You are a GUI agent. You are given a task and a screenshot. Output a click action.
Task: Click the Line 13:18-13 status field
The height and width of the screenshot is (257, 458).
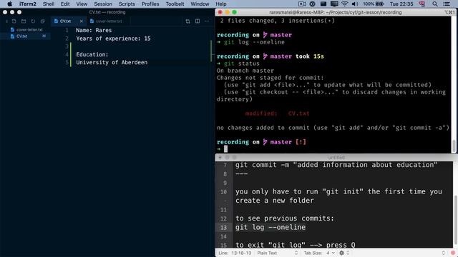(235, 253)
